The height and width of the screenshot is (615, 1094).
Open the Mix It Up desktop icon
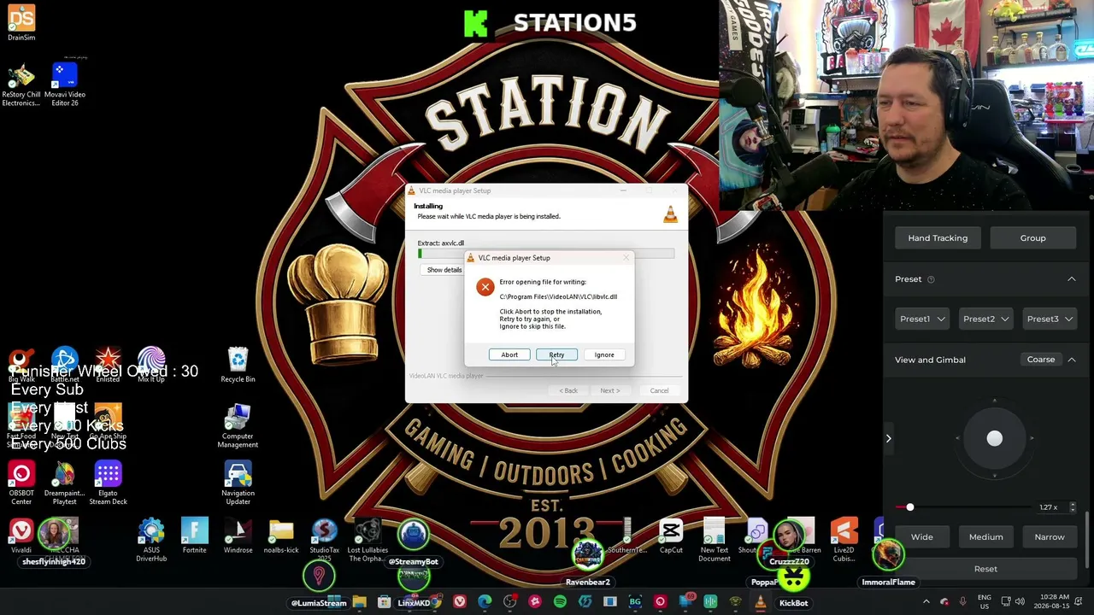click(151, 365)
